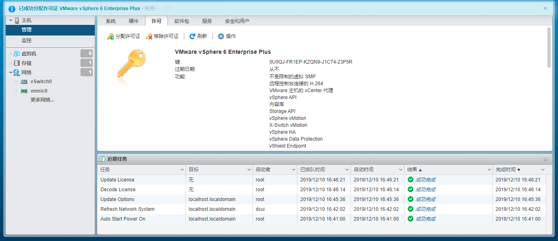Click 成功完成 link for Decode License
The height and width of the screenshot is (241, 558).
(425, 190)
